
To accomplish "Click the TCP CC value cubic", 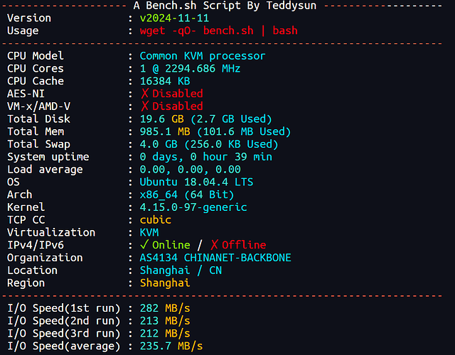I will [x=155, y=220].
